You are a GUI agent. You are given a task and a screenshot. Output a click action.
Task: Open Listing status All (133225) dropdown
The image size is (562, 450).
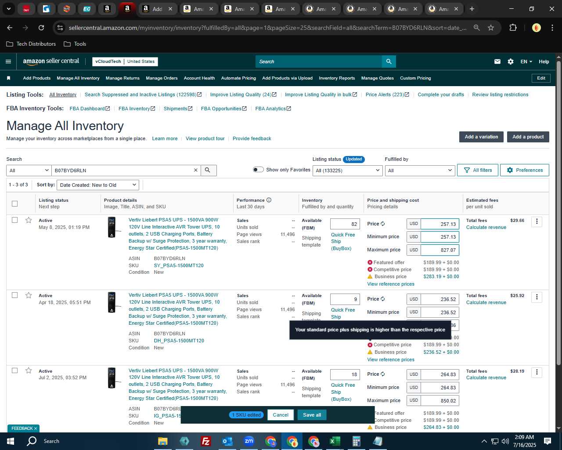[x=347, y=171]
